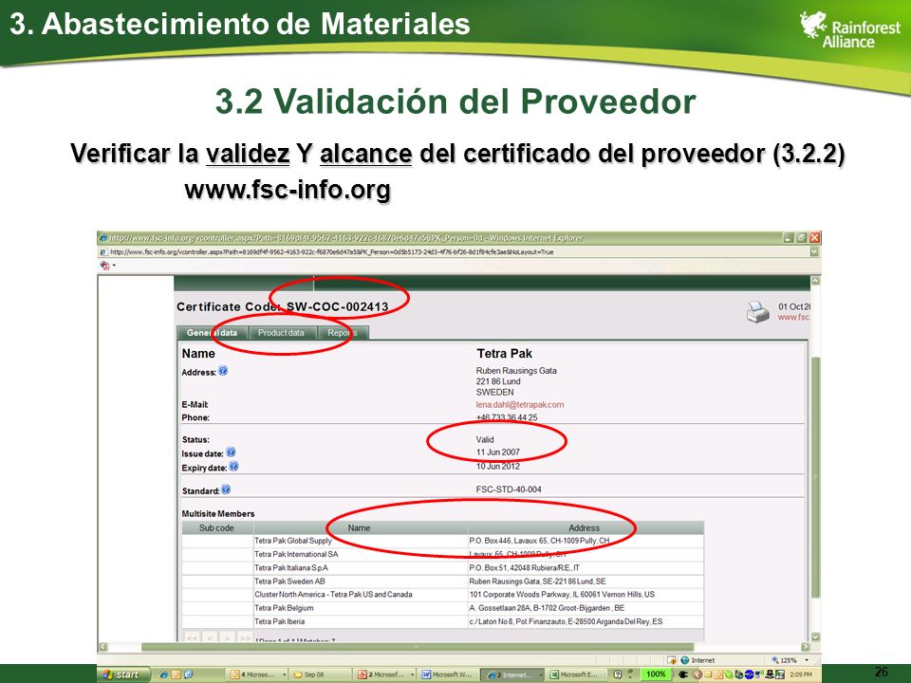Open the zoom level 125% dropdown
Image resolution: width=911 pixels, height=683 pixels.
807,660
